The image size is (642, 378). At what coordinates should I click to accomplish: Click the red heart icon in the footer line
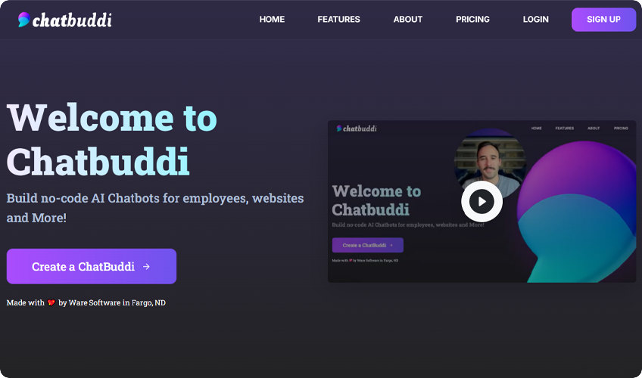[x=51, y=303]
